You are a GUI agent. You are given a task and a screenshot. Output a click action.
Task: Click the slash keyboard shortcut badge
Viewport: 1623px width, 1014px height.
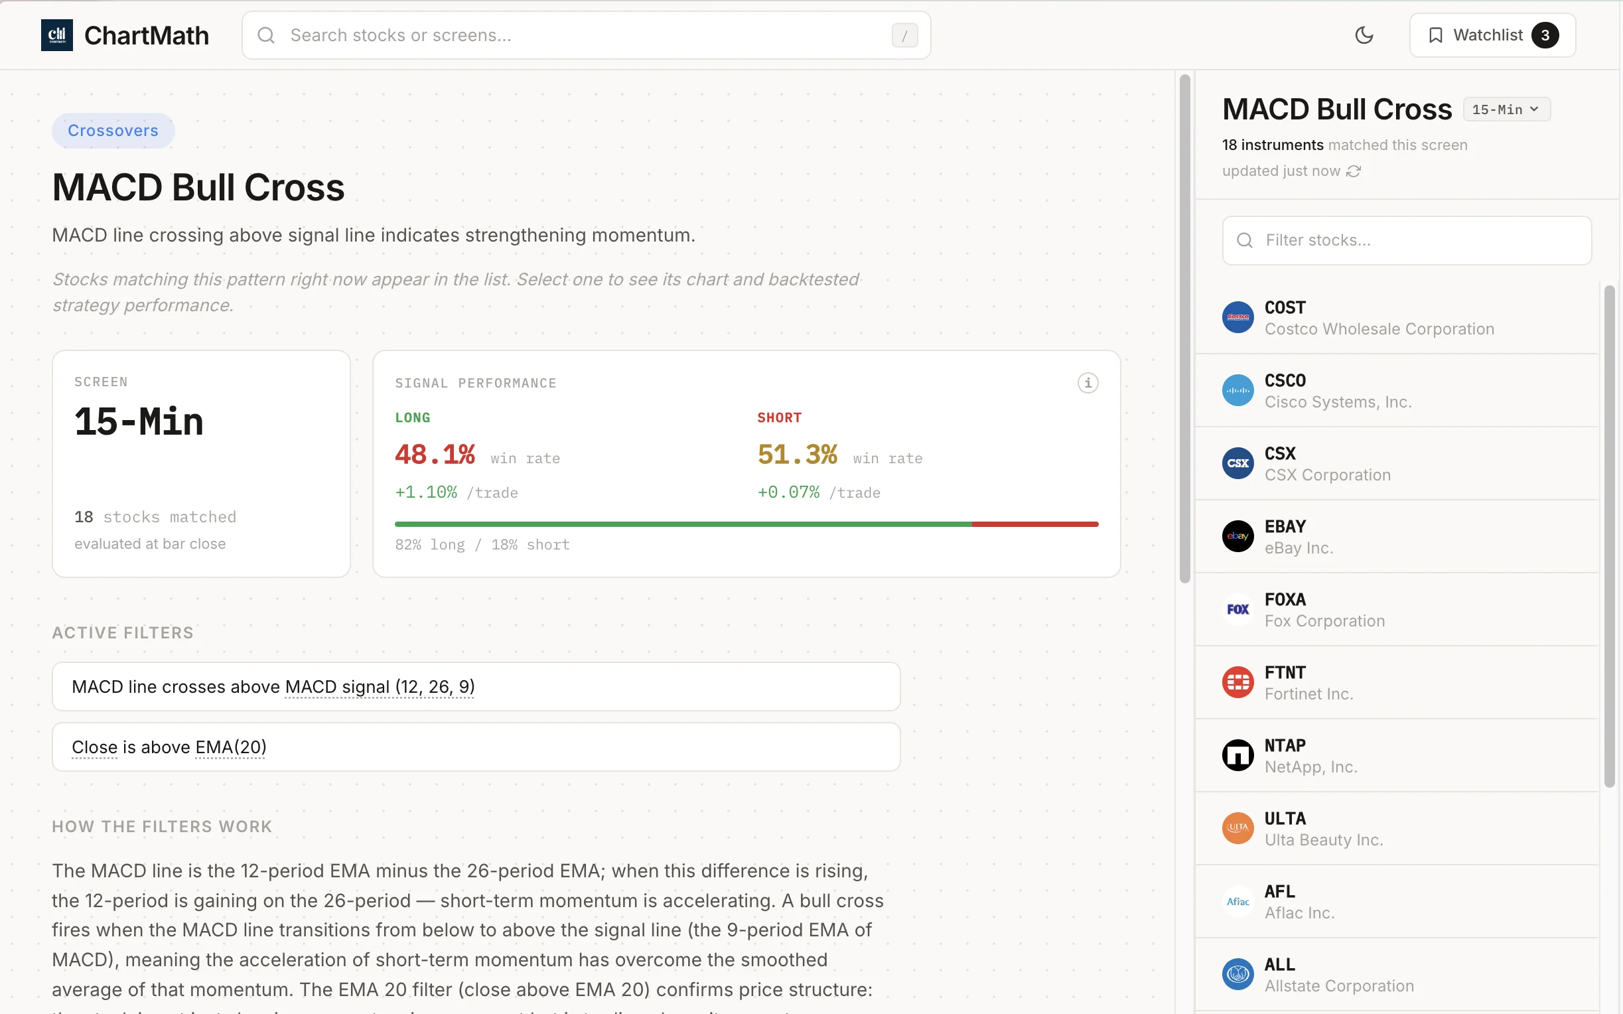click(x=904, y=35)
